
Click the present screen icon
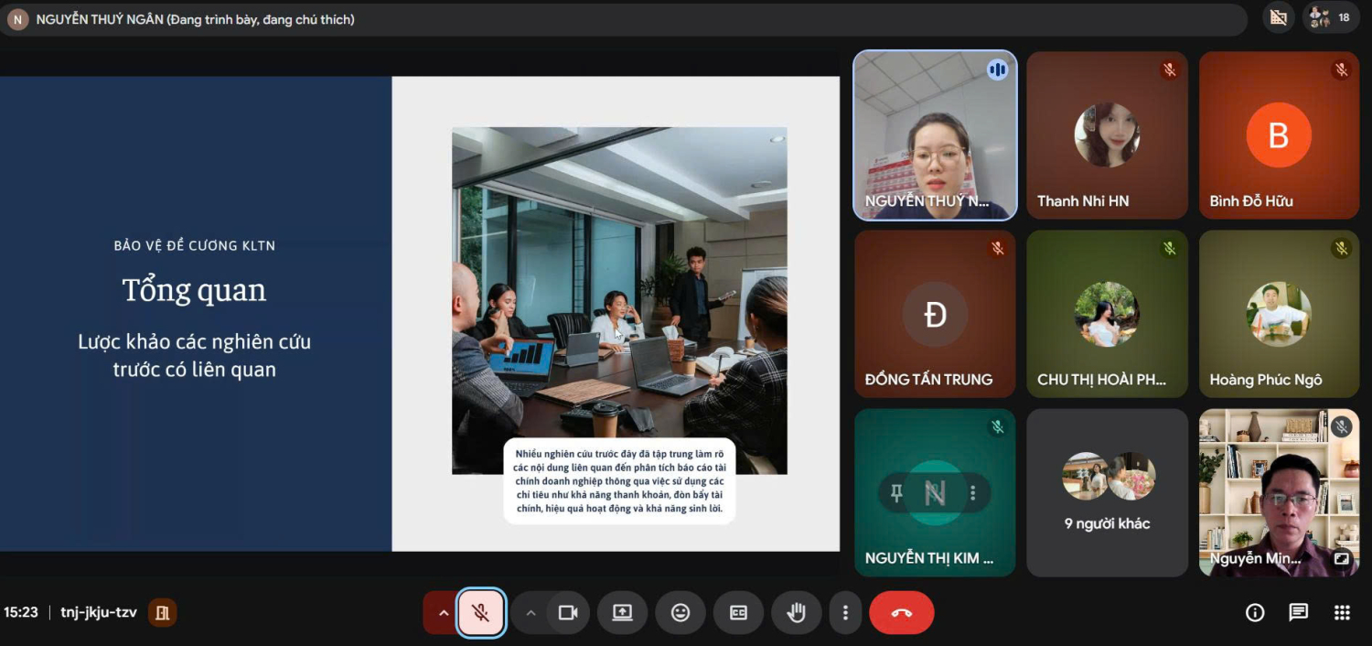coord(622,613)
